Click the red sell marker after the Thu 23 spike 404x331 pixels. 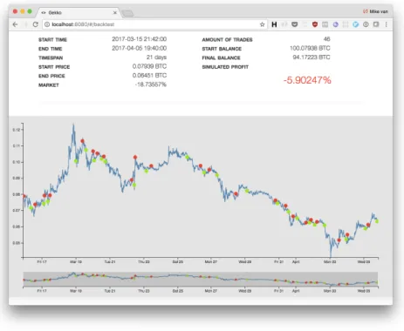(151, 165)
